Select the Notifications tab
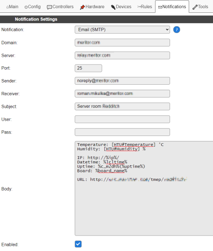The image size is (213, 251). pos(172,7)
